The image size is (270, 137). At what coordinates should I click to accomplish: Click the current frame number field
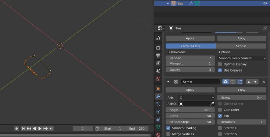[83, 129]
